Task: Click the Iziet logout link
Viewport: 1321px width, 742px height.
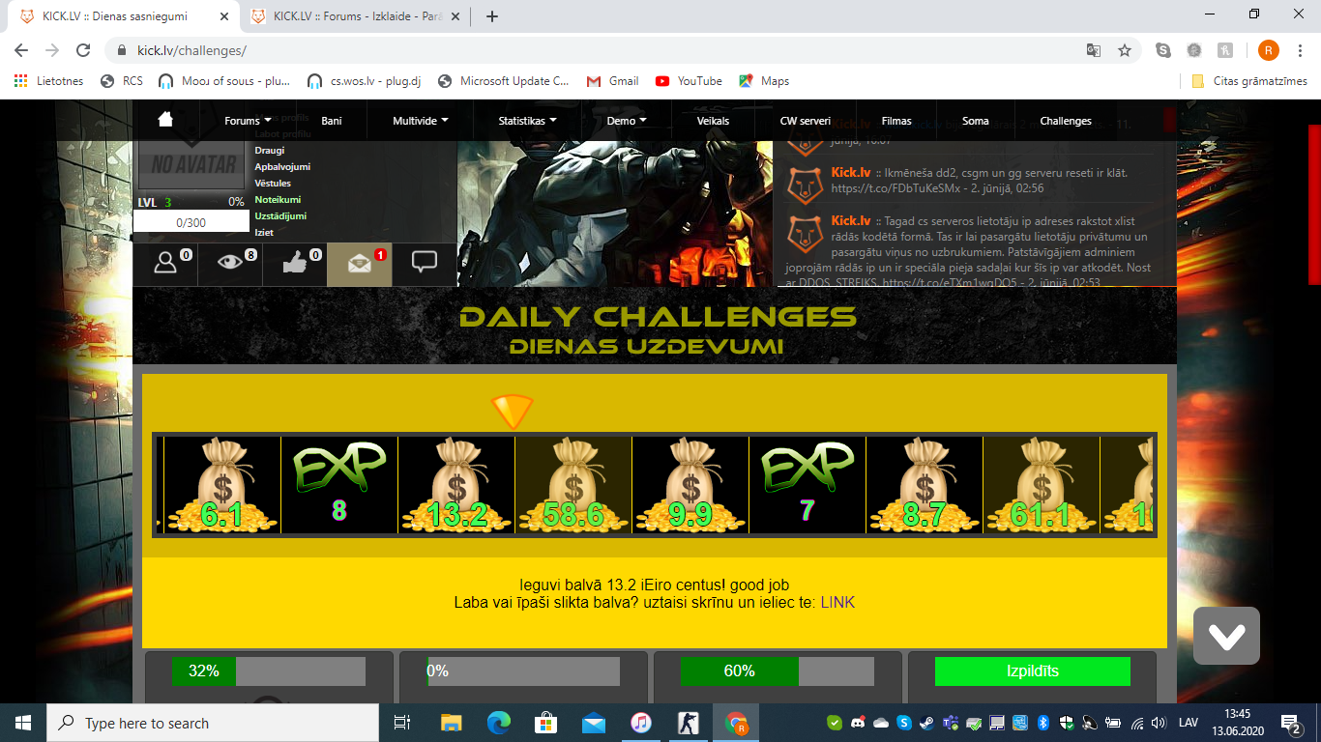Action: pos(264,233)
